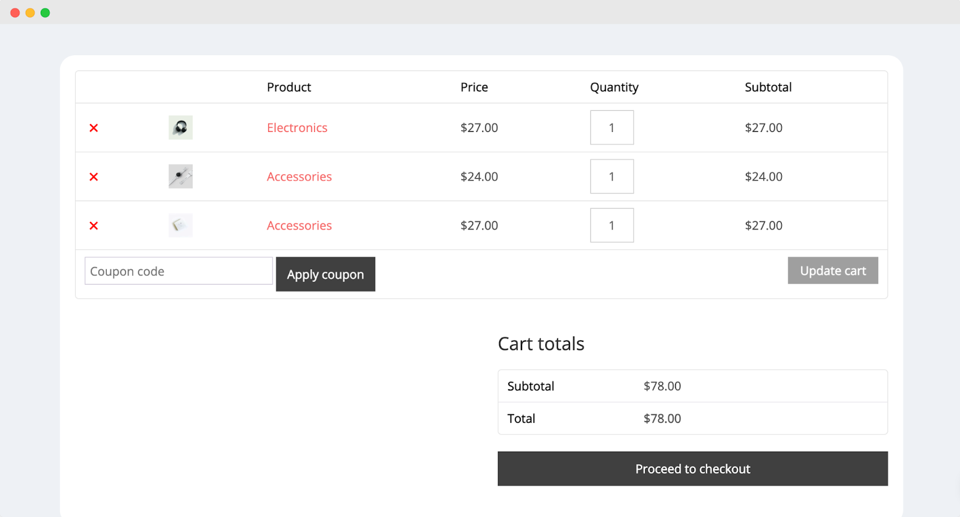Screen dimensions: 960x517
Task: Proceed to checkout
Action: [693, 468]
